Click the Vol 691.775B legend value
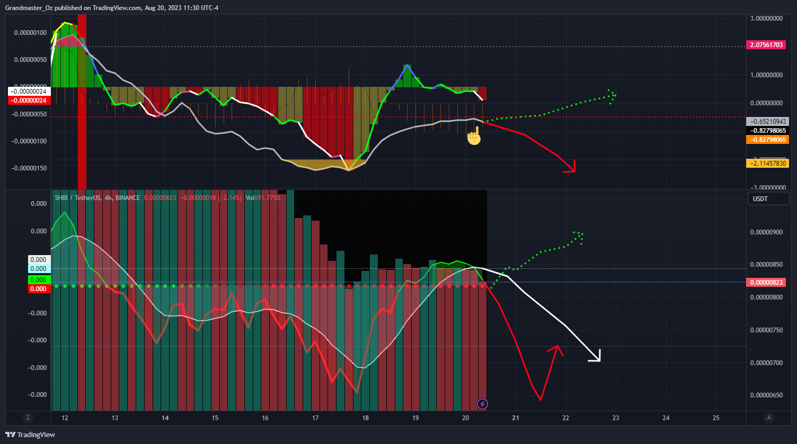Screen dimensions: 797x444 [262, 198]
